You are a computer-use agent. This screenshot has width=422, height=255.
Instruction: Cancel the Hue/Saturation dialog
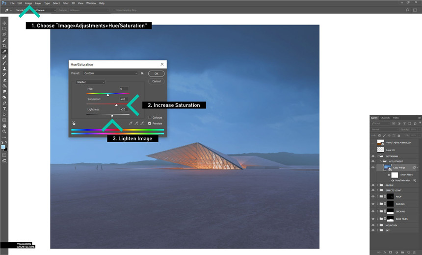pyautogui.click(x=156, y=81)
